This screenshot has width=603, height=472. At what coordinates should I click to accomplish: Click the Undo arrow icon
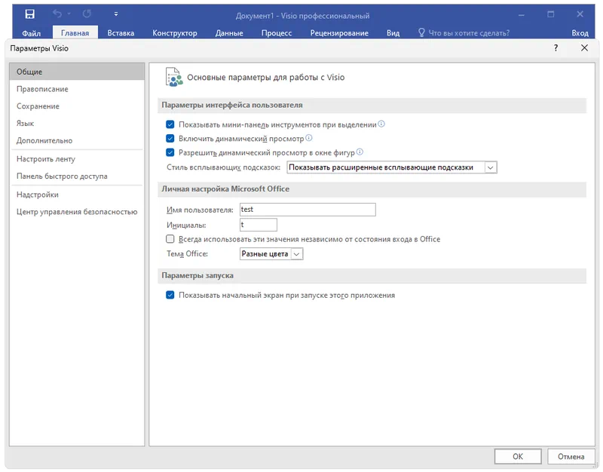57,14
